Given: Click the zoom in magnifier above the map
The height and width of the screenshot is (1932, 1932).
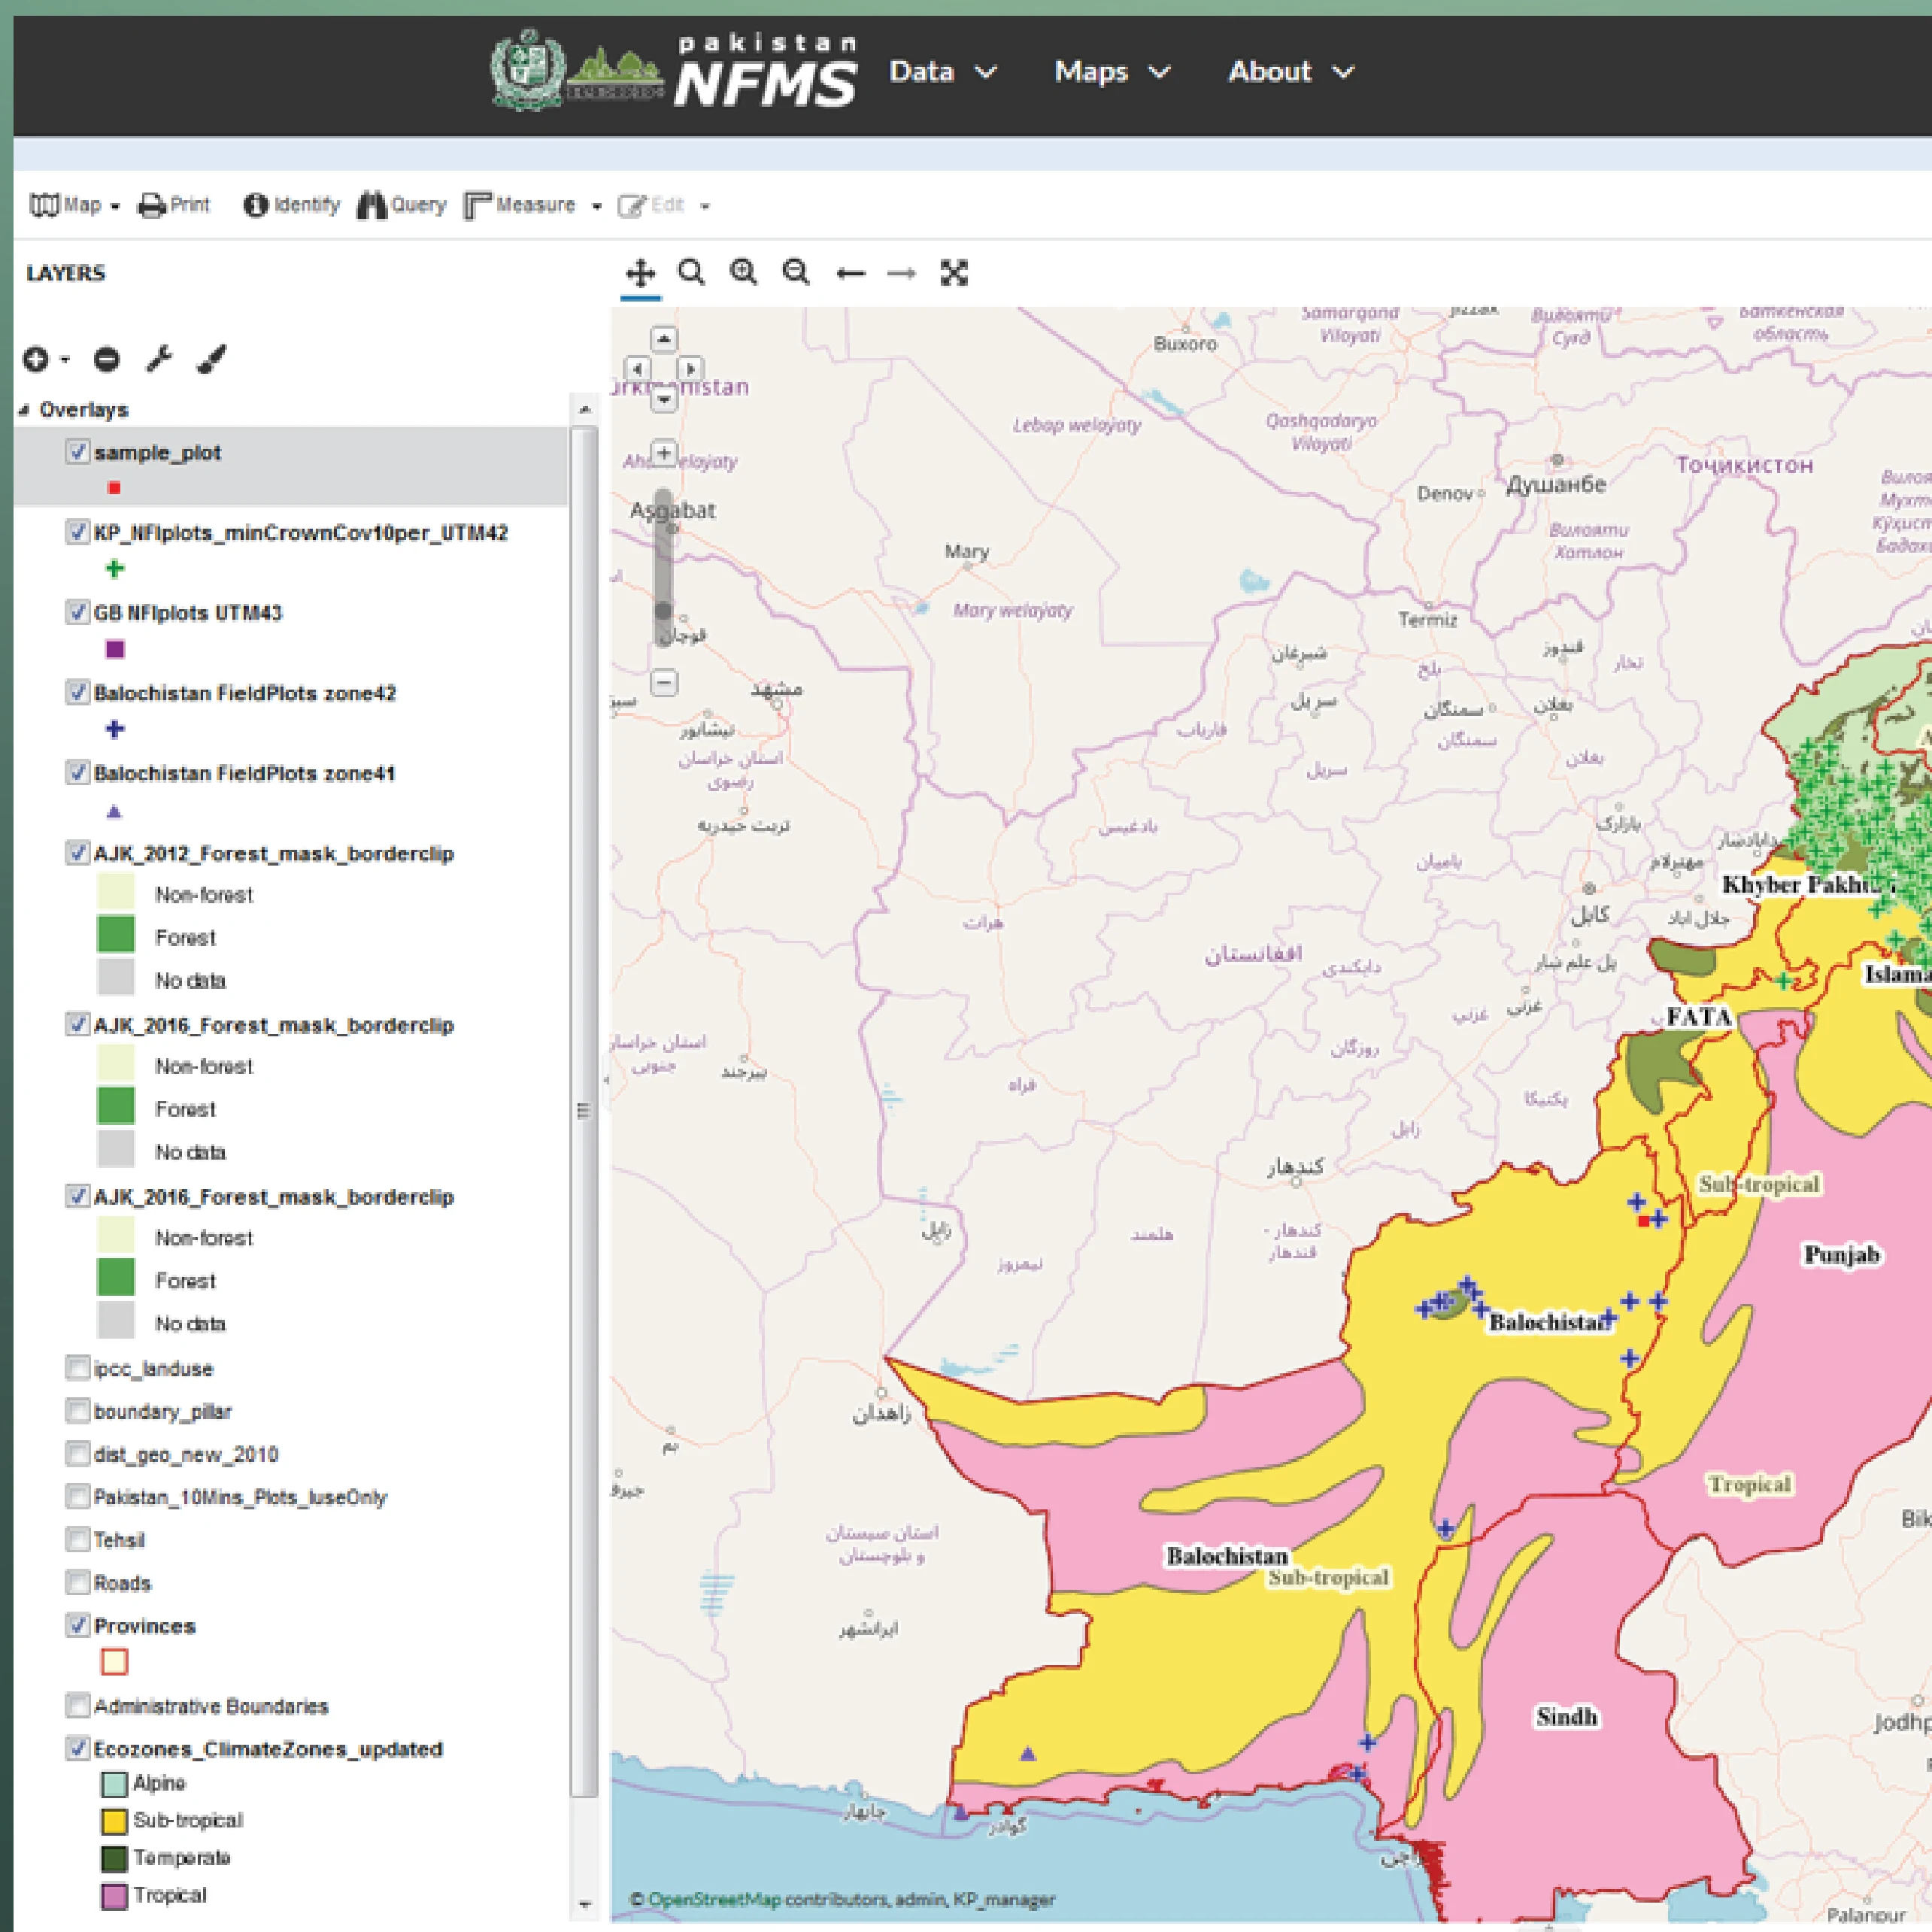Looking at the screenshot, I should click(x=744, y=271).
